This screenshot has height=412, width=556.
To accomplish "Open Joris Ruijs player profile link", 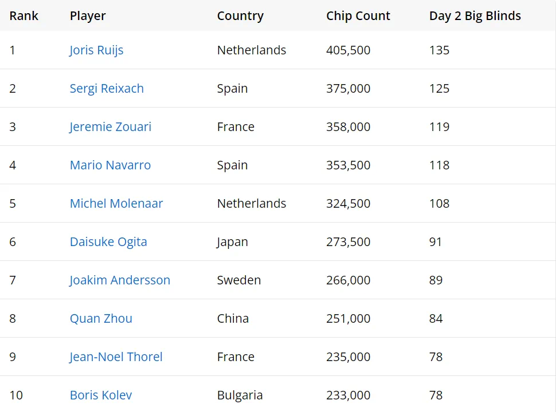I will (x=96, y=50).
